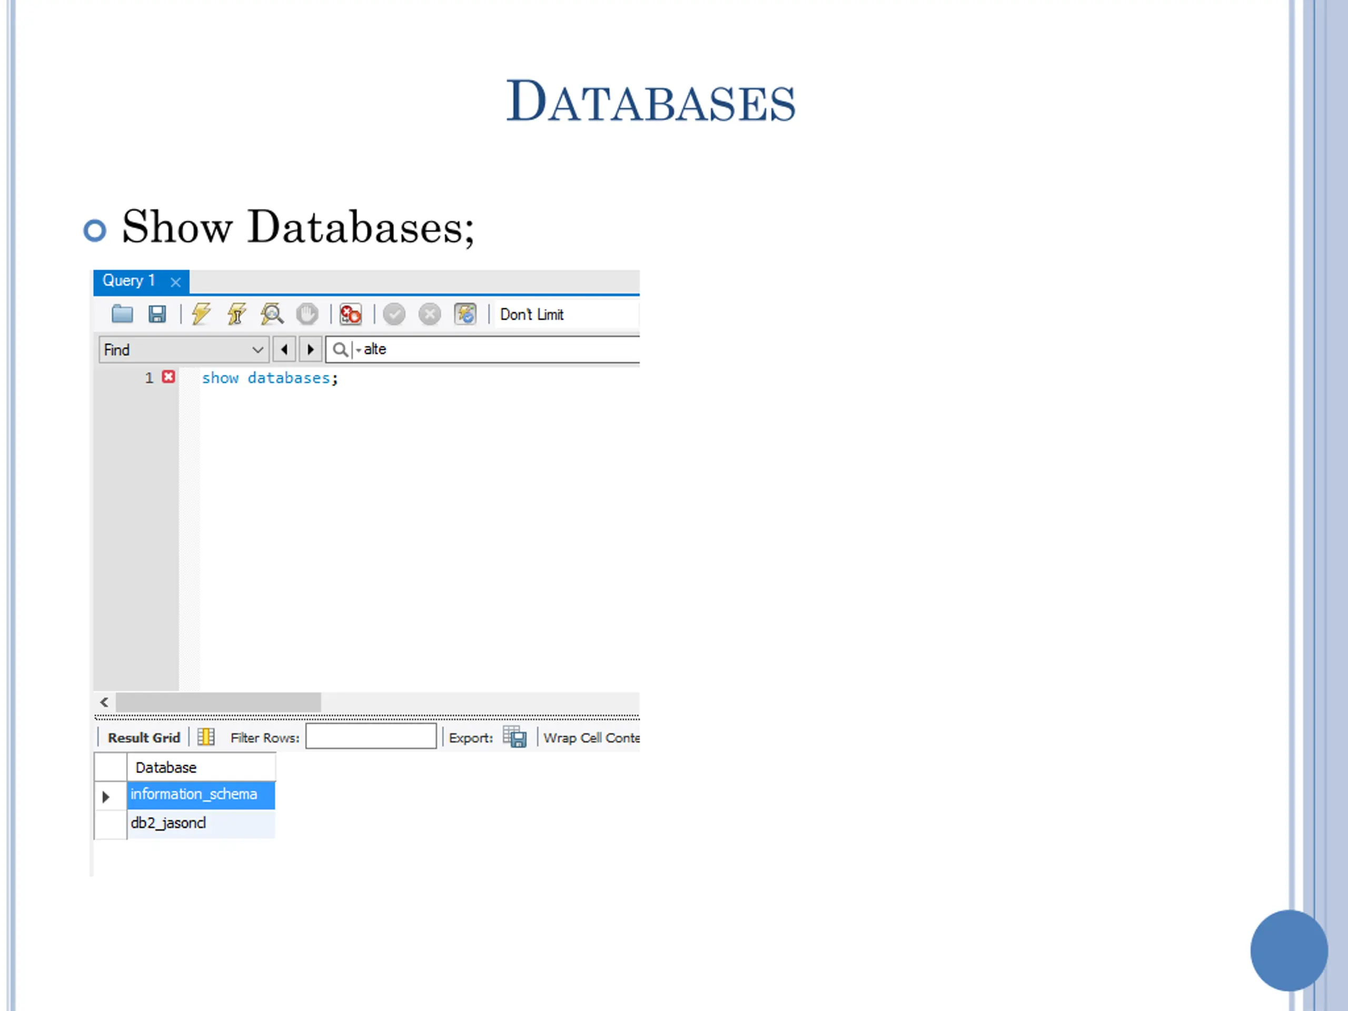
Task: Click the Filter Rows input box
Action: click(371, 736)
